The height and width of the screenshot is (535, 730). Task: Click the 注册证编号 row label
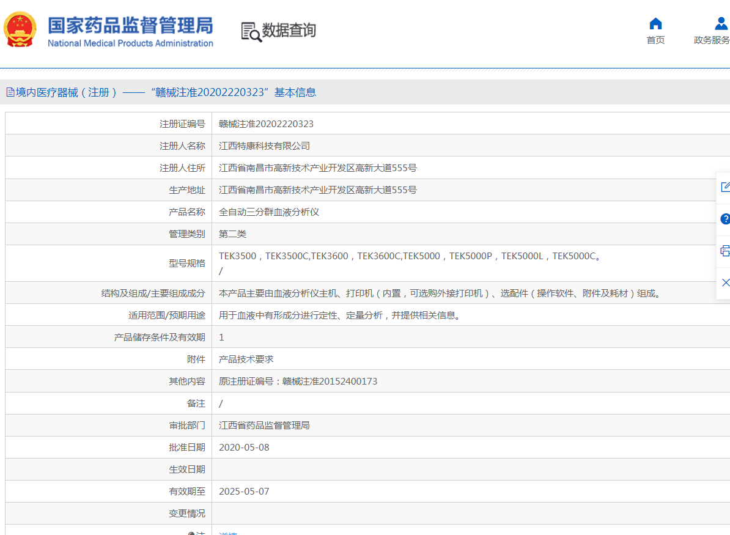click(x=182, y=124)
